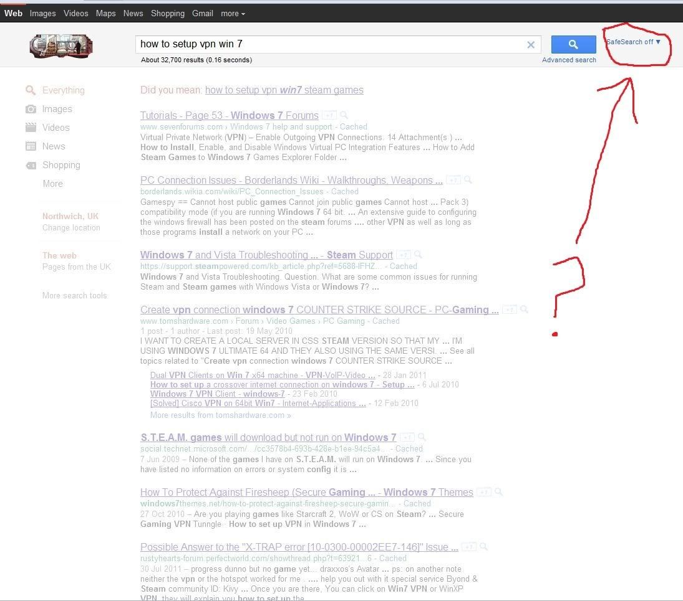Click +1 beside the Firesheep result
Viewport: 683px width, 601px height.
point(484,492)
